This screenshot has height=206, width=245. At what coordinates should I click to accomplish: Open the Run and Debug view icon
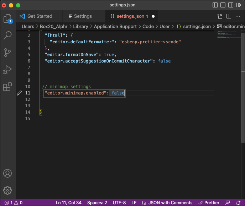(x=7, y=70)
